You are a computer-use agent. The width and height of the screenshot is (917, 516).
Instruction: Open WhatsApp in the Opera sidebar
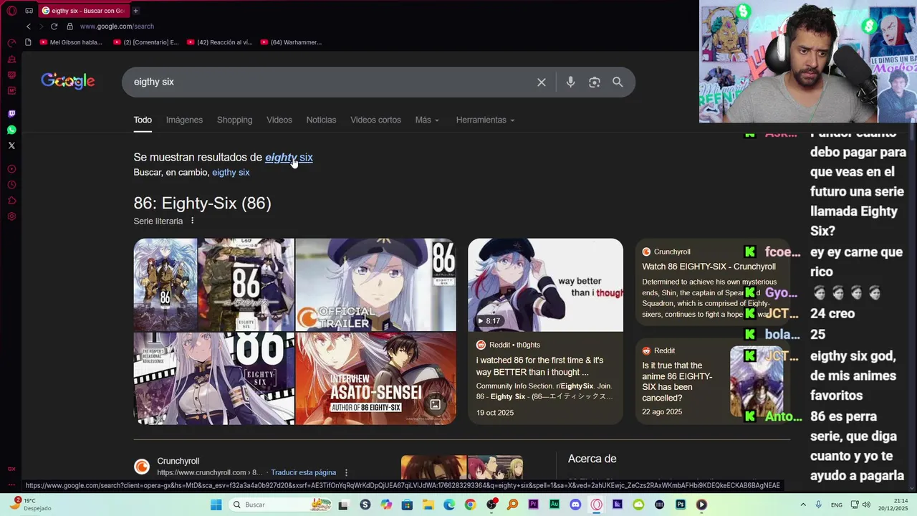11,130
